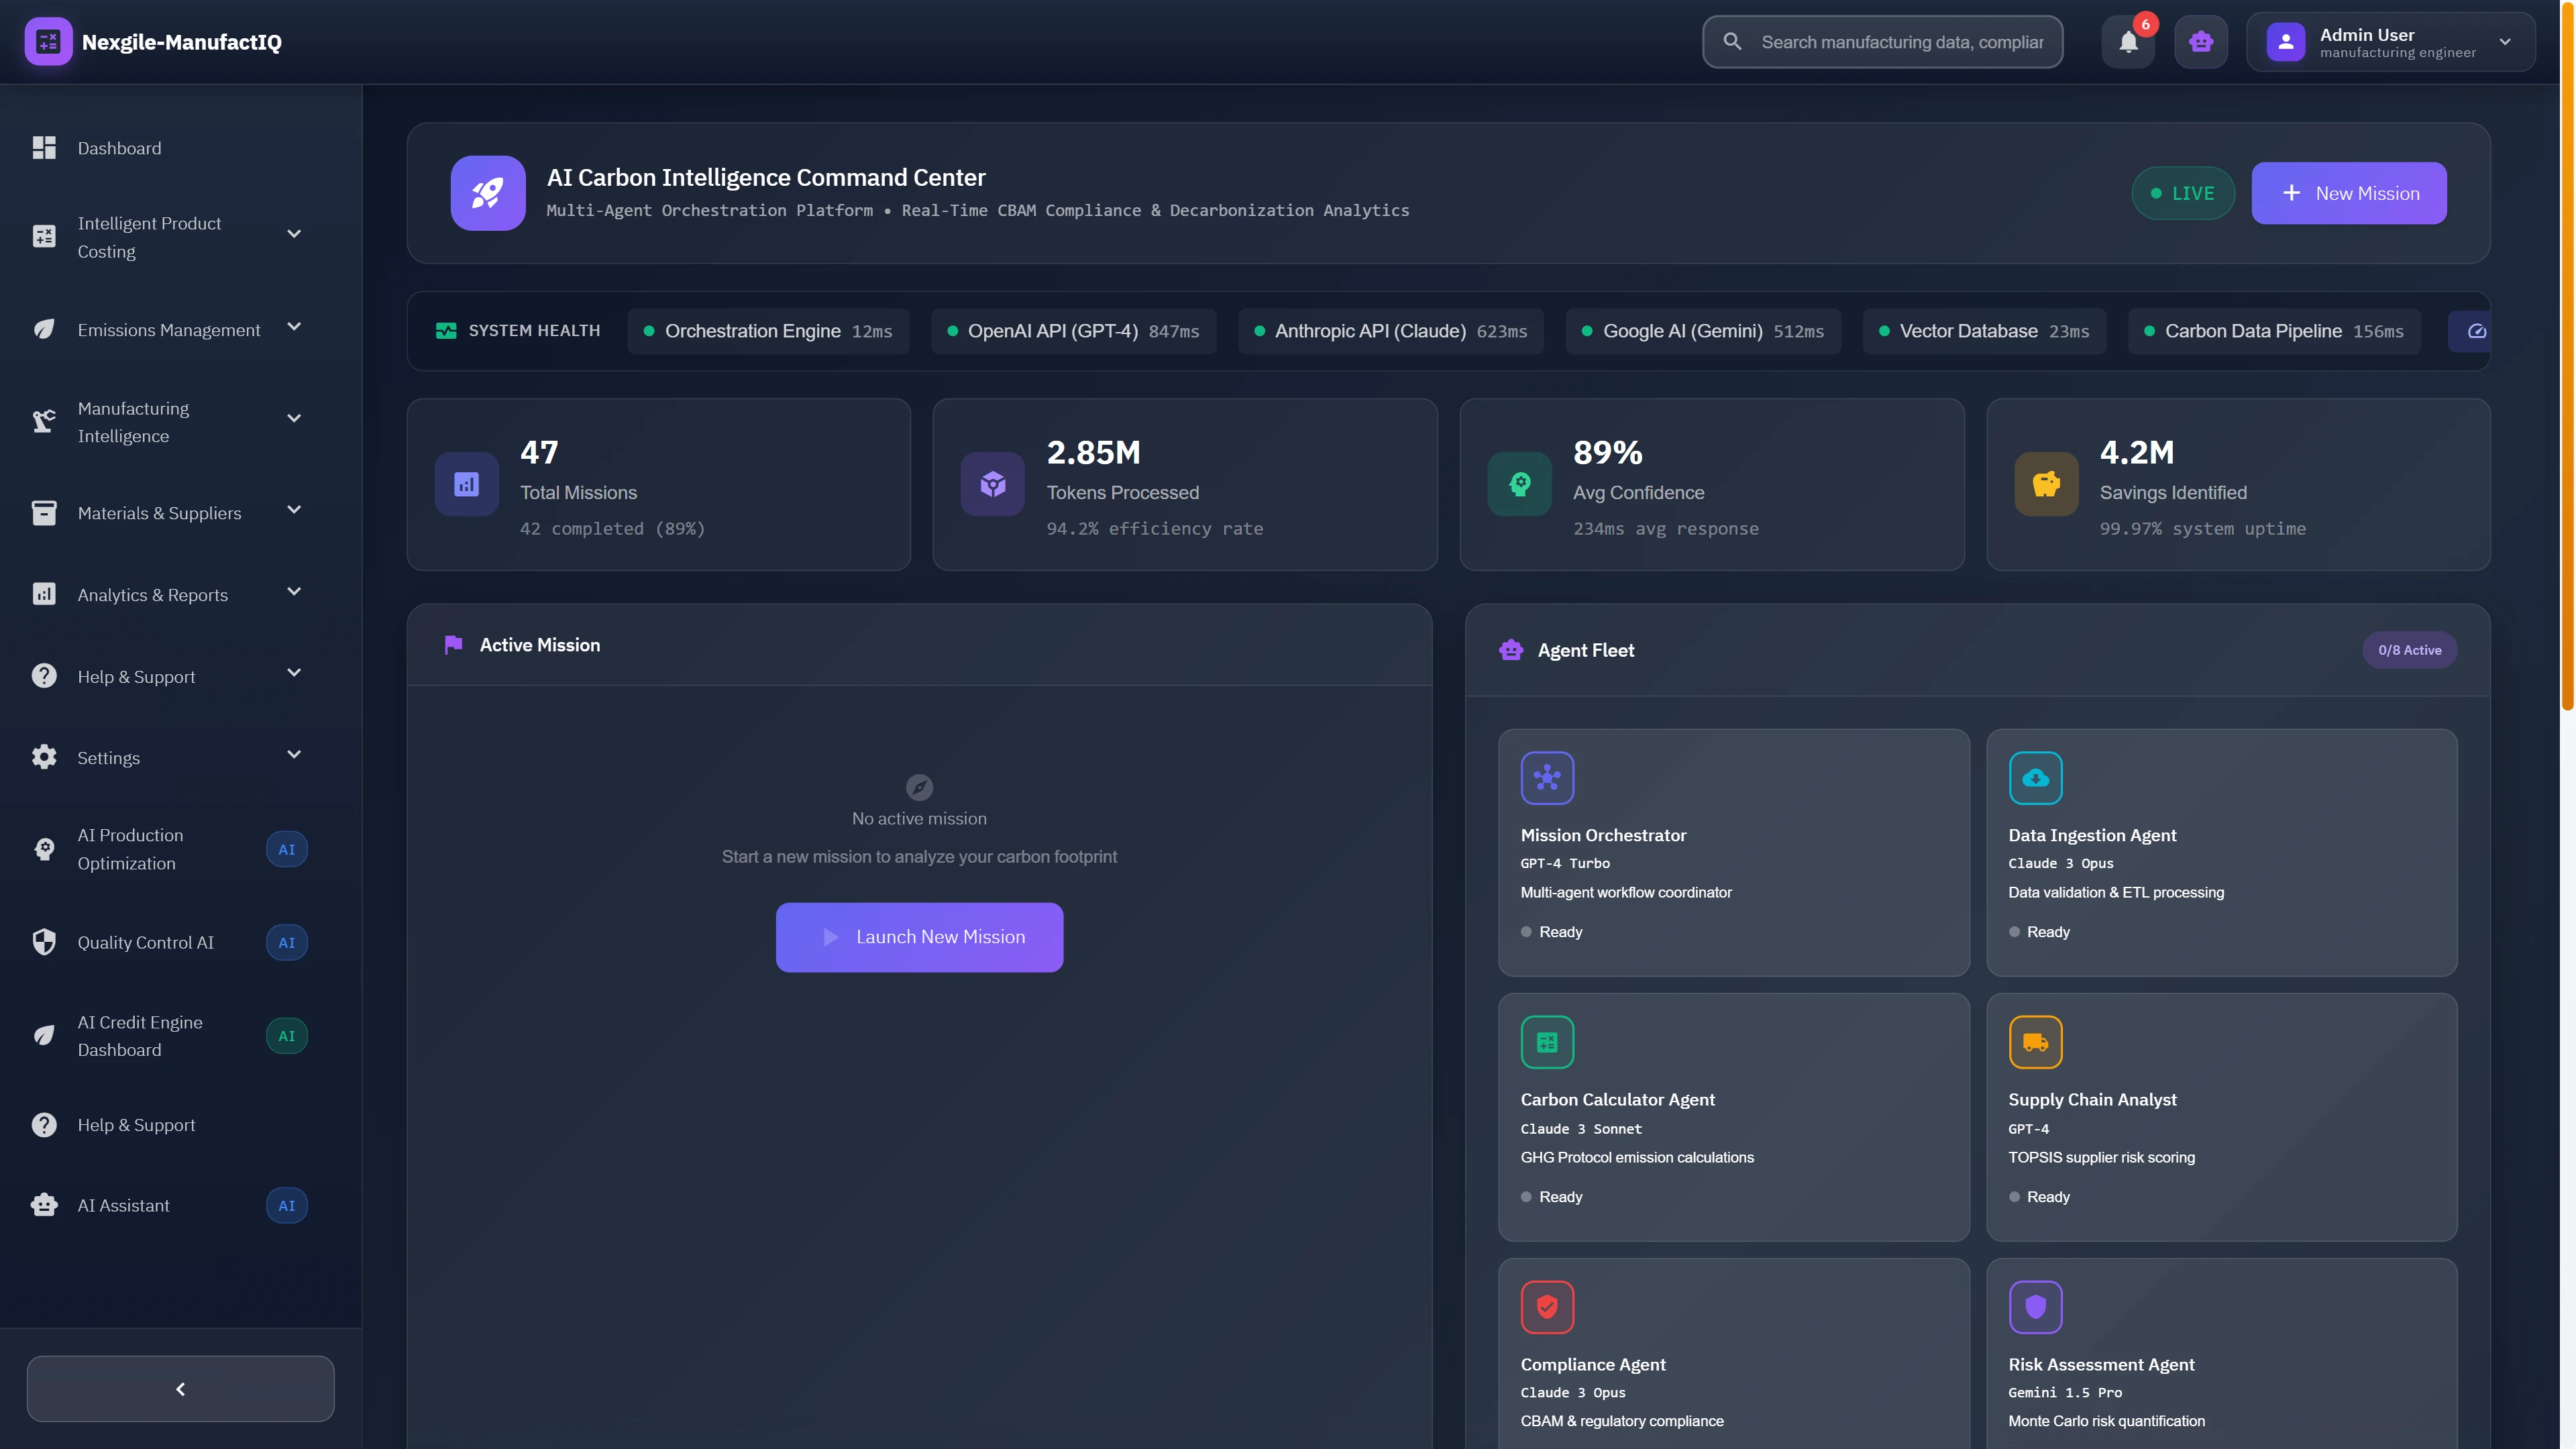
Task: Click the Data Ingestion Agent cloud icon
Action: [x=2036, y=777]
